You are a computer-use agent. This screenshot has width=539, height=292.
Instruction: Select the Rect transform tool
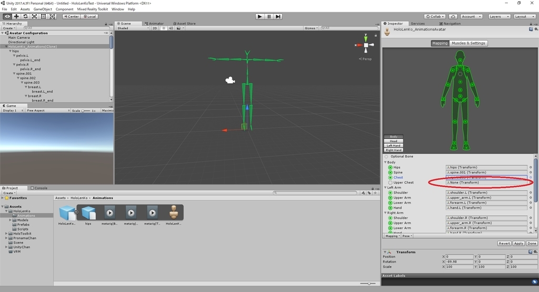pos(43,16)
